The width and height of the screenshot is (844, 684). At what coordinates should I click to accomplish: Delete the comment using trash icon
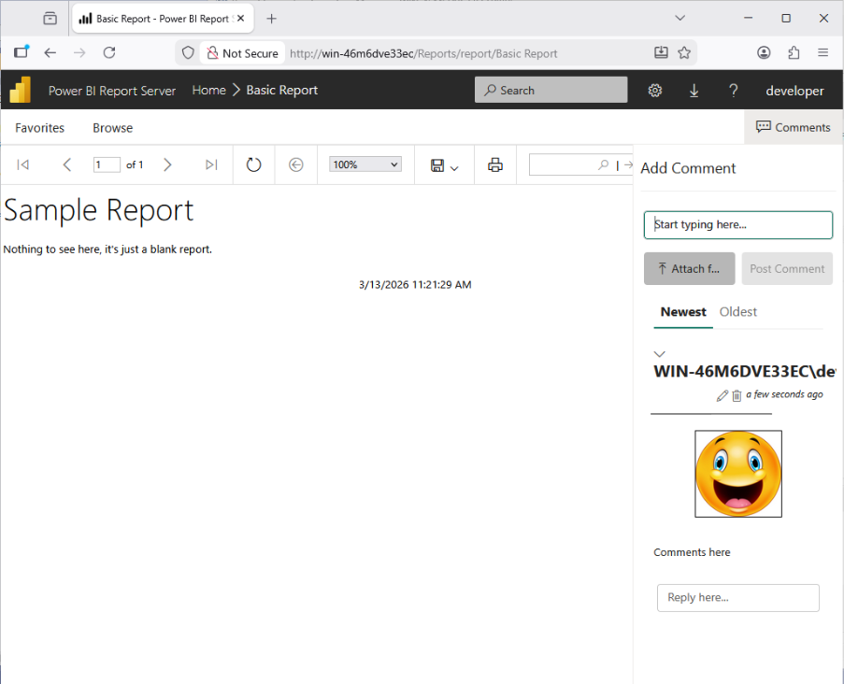(x=737, y=395)
